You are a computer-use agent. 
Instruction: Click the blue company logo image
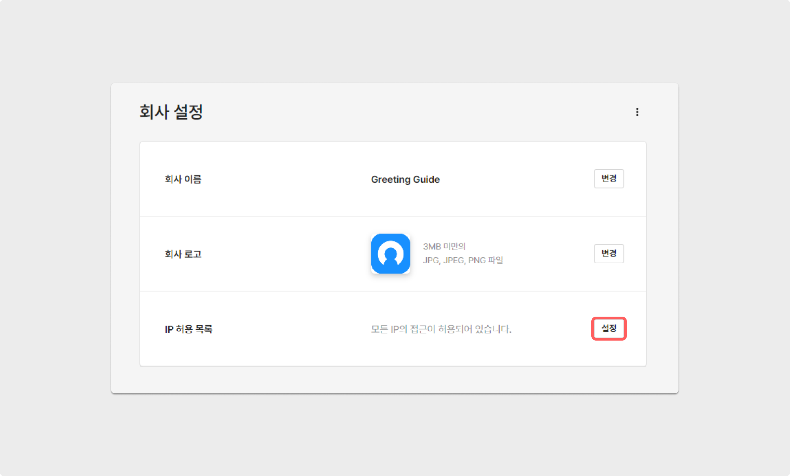391,253
